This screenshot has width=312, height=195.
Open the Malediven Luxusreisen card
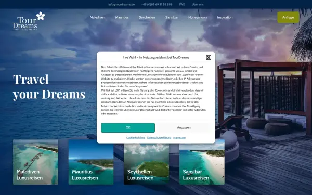tap(35, 162)
